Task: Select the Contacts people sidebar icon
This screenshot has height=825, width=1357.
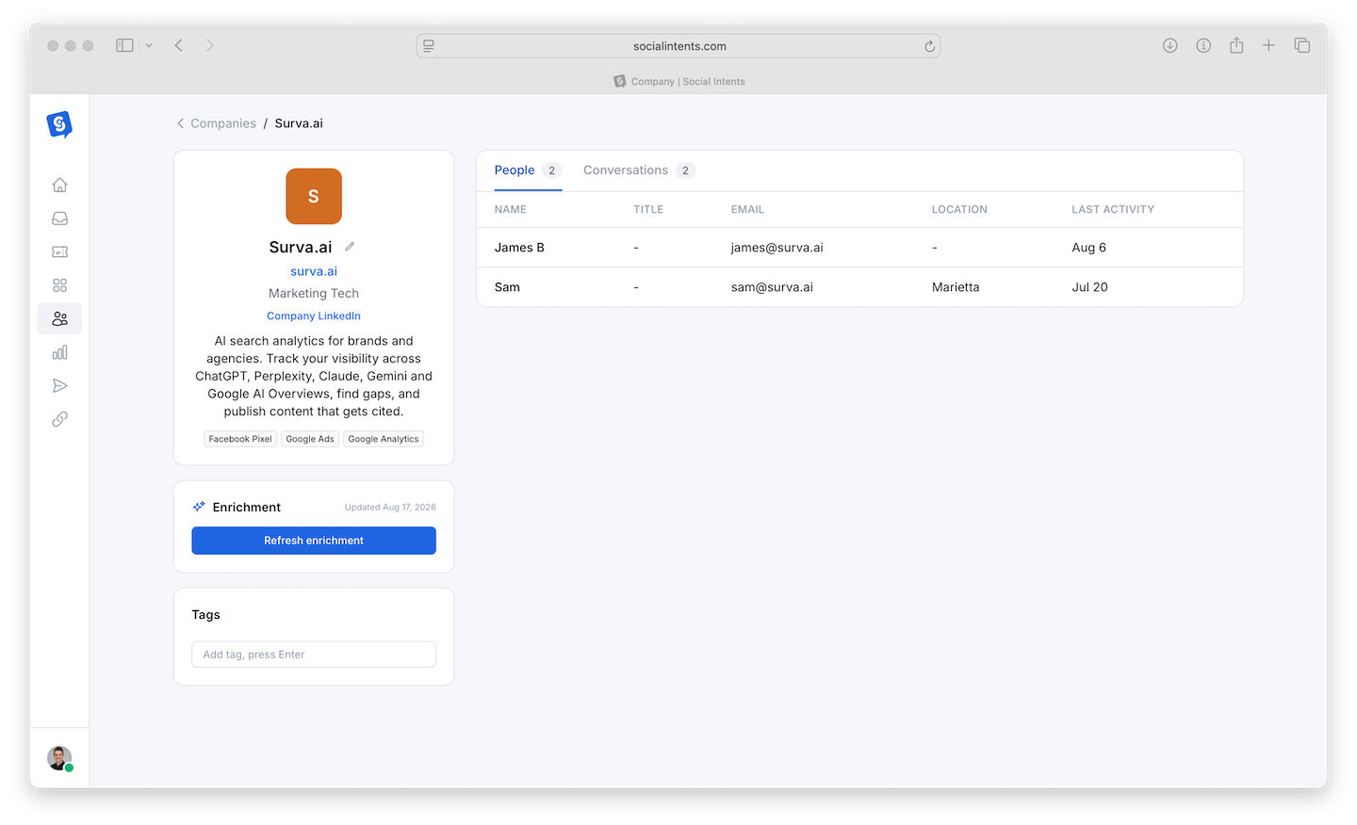Action: [59, 318]
